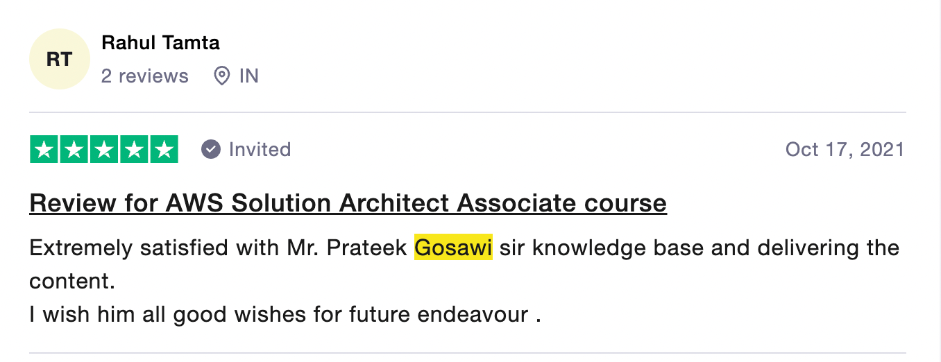Screen dimensions: 941x362
Task: Click the word endeavour in the review
Action: coord(473,315)
